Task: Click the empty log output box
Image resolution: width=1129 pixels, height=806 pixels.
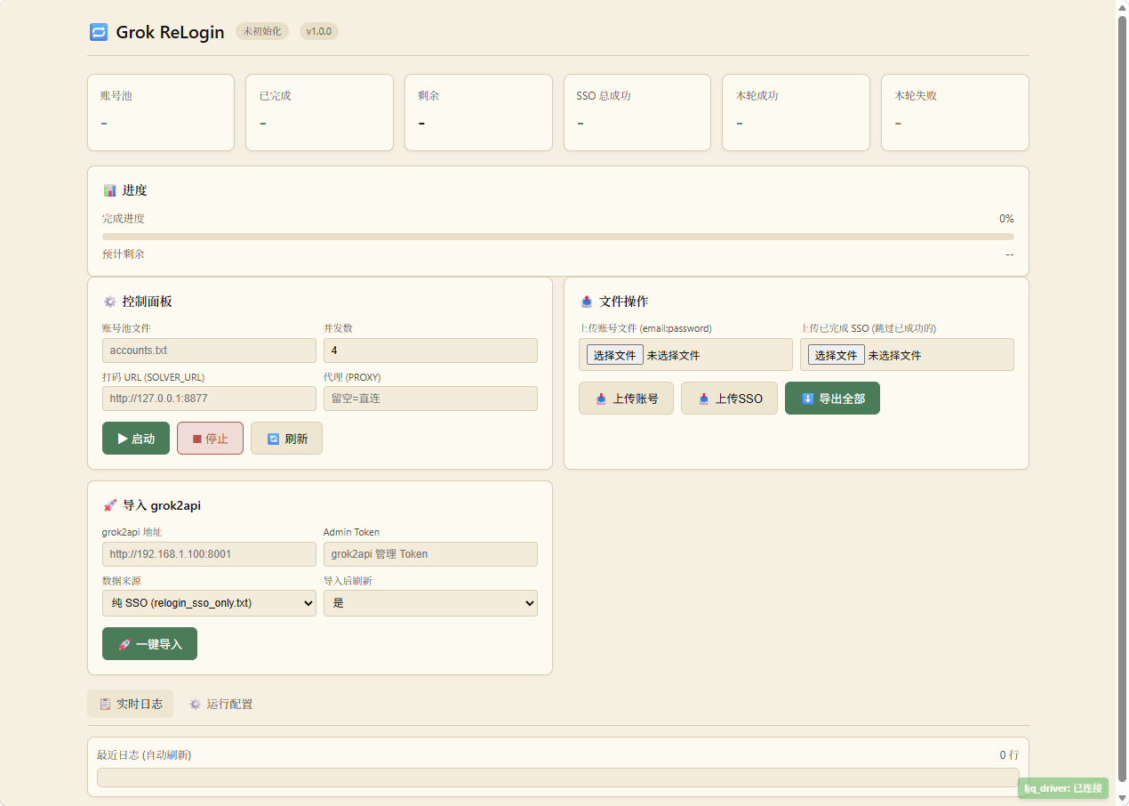Action: (558, 778)
